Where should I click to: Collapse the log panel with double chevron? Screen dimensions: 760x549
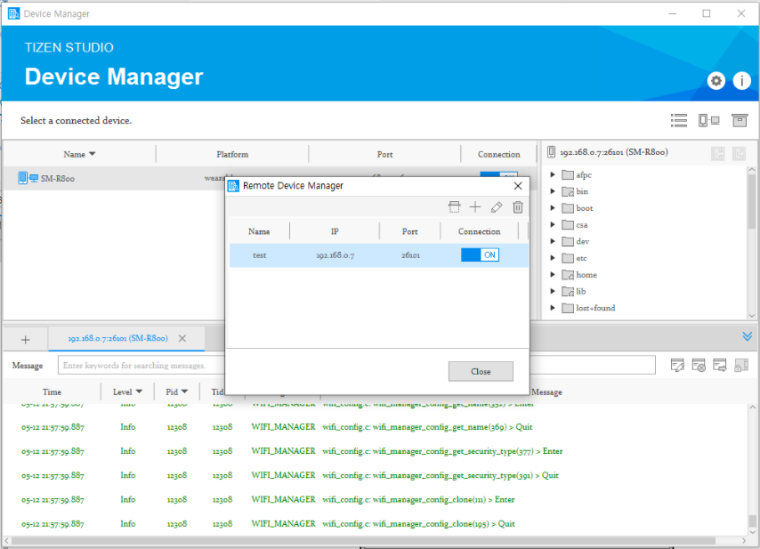pos(747,336)
